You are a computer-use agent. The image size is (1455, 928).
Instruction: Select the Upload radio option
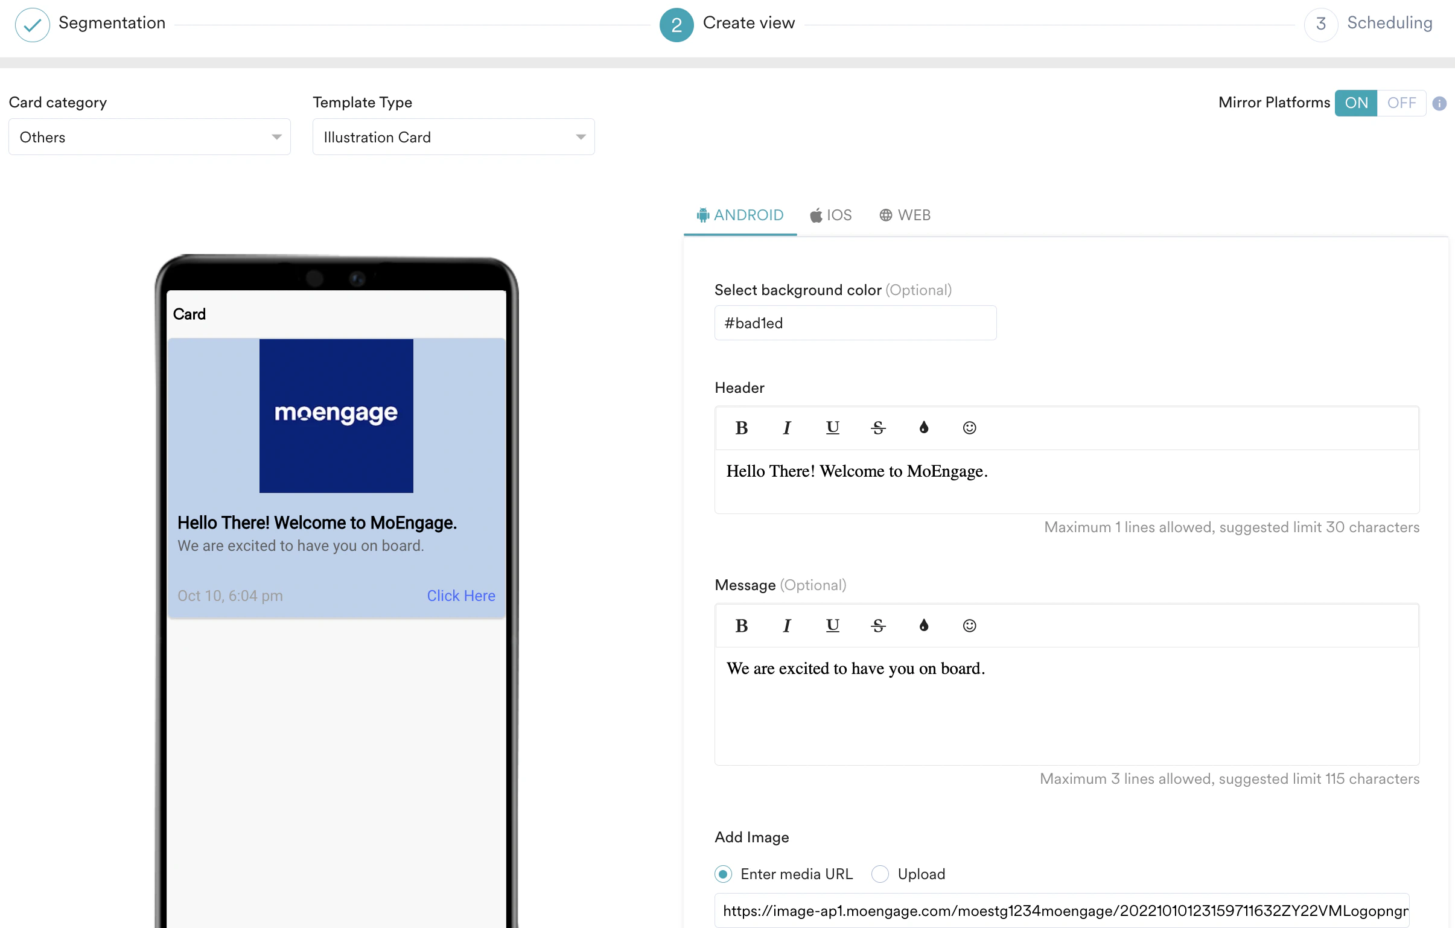point(880,874)
